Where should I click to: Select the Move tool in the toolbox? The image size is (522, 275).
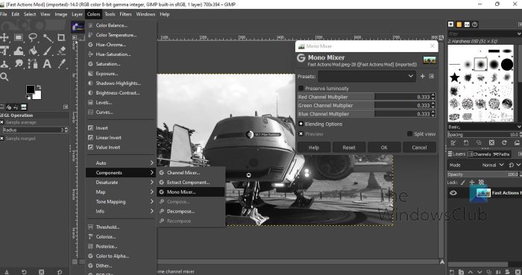4,37
